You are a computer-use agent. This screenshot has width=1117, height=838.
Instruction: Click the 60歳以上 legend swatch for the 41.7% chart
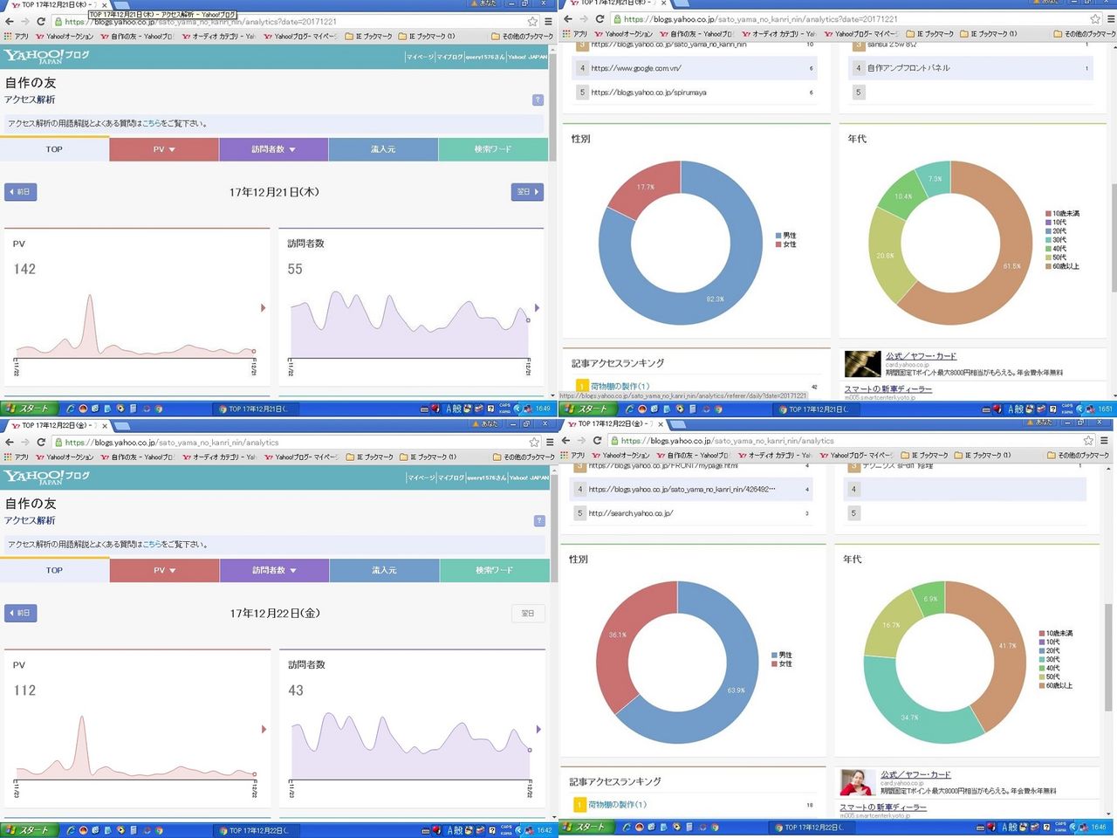point(1042,686)
